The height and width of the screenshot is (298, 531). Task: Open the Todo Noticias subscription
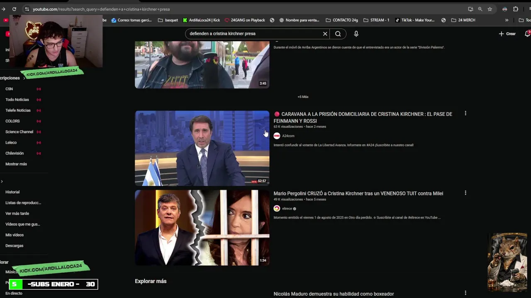point(17,100)
